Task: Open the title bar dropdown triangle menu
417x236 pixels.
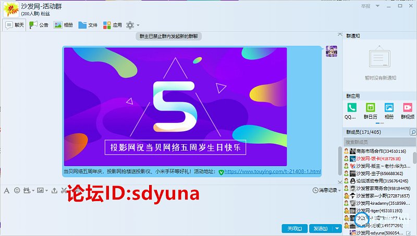Action: point(377,6)
